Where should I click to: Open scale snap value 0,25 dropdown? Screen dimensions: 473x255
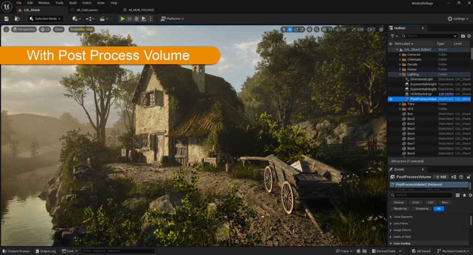(360, 29)
